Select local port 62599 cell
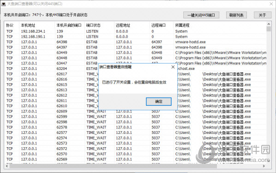 click(x=62, y=117)
